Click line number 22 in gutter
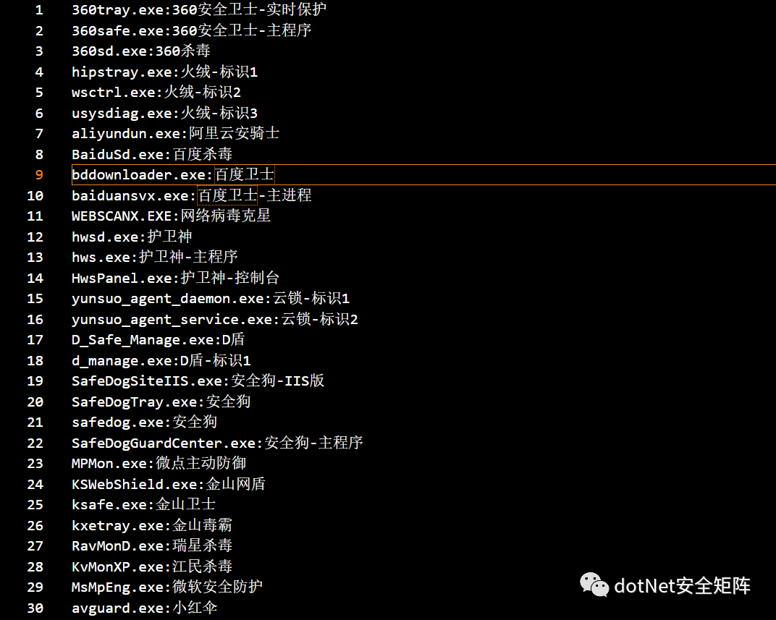This screenshot has width=776, height=620. click(x=35, y=443)
